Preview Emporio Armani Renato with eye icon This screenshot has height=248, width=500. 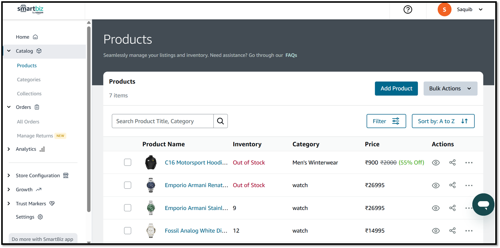tap(436, 185)
